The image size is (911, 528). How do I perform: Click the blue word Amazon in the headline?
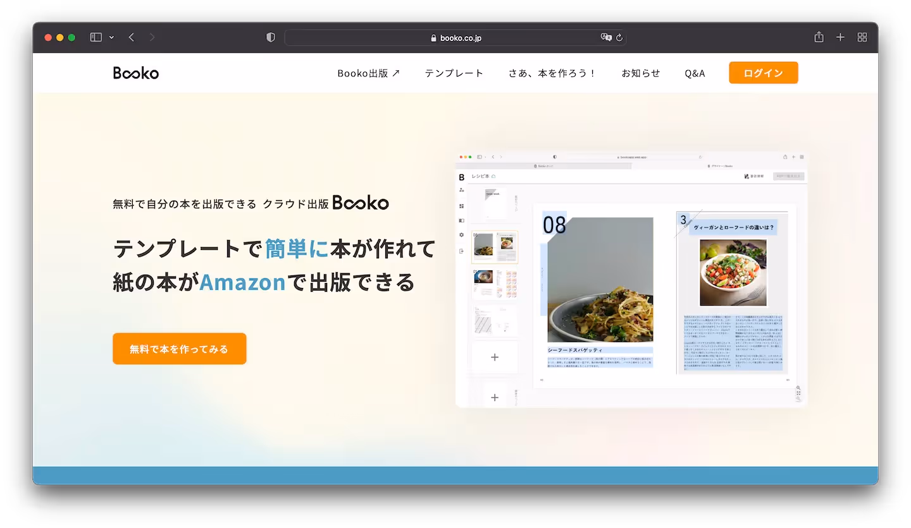[x=242, y=282]
